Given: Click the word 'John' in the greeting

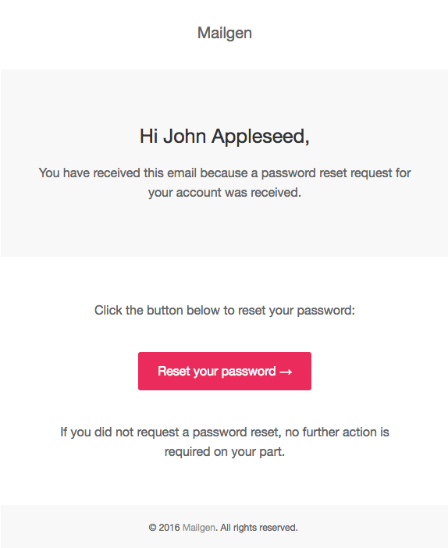Looking at the screenshot, I should [x=184, y=136].
